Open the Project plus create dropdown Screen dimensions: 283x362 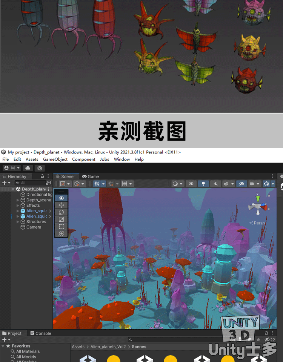(6, 340)
